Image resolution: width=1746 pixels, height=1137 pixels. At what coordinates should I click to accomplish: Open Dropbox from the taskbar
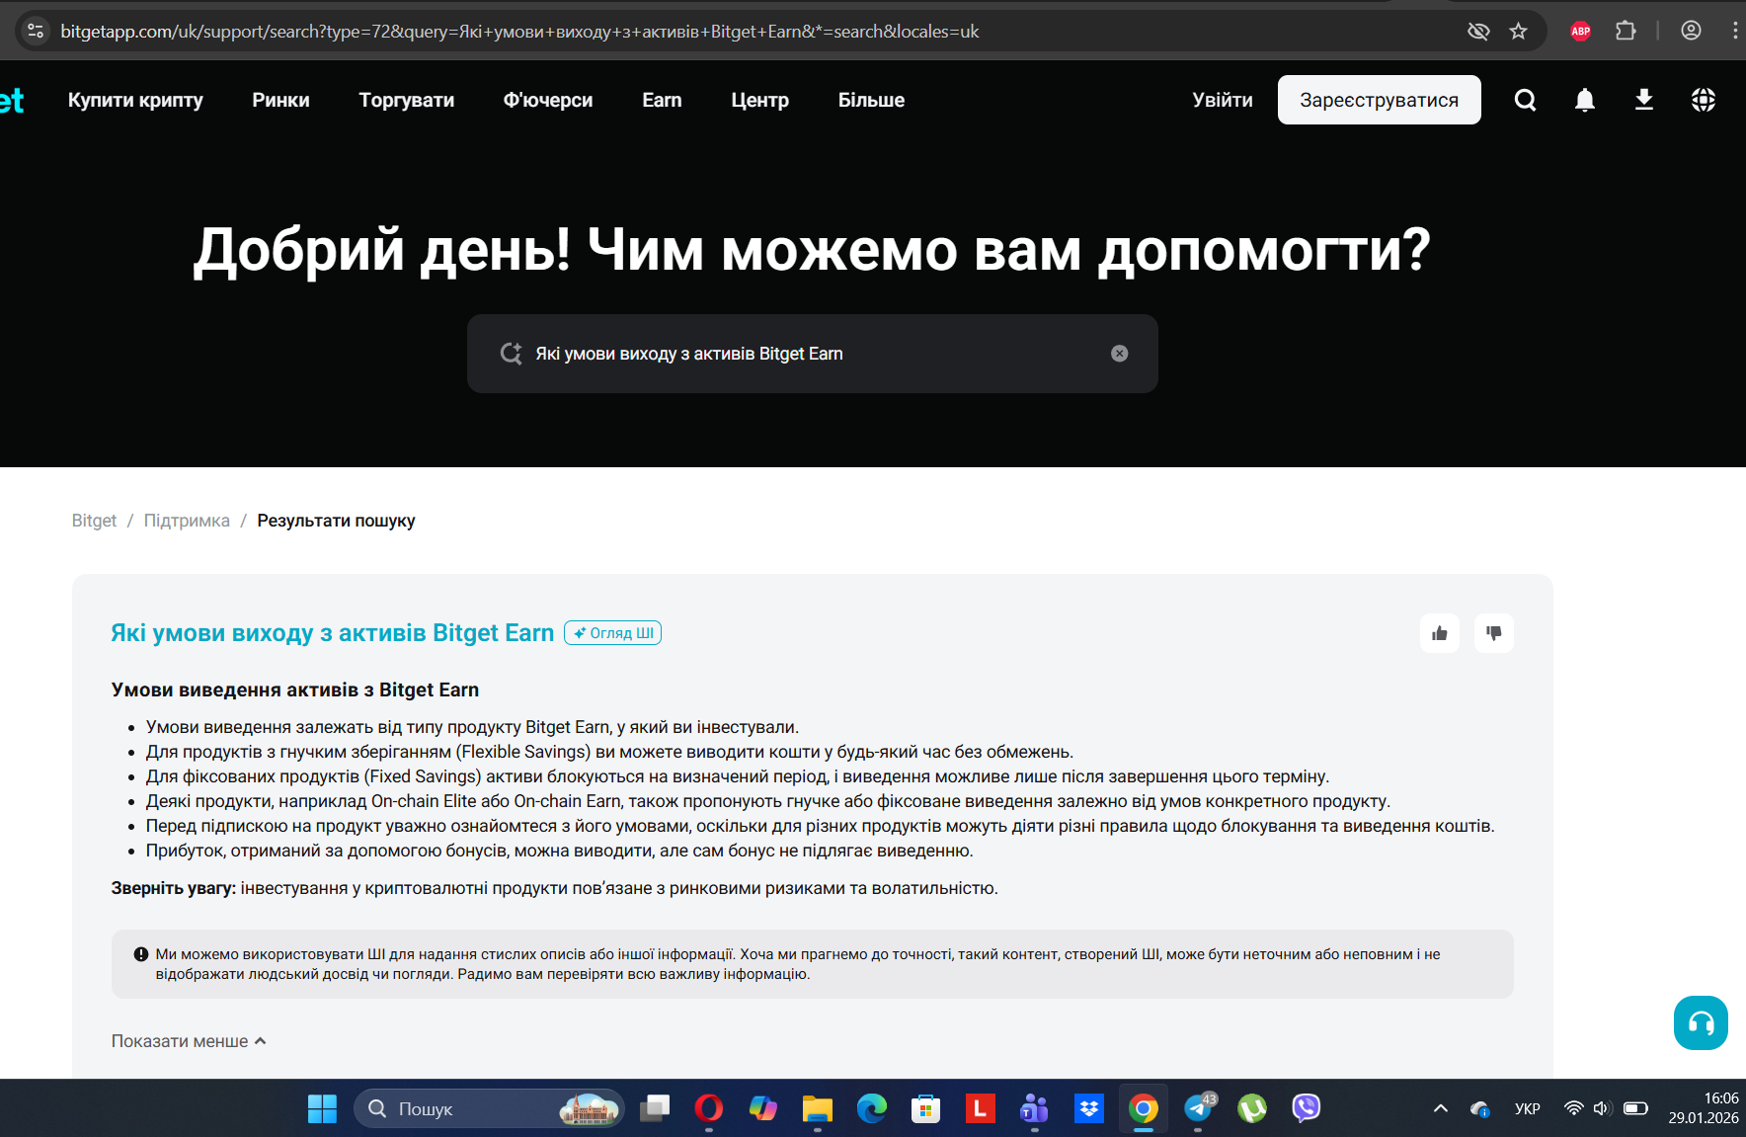(x=1088, y=1108)
